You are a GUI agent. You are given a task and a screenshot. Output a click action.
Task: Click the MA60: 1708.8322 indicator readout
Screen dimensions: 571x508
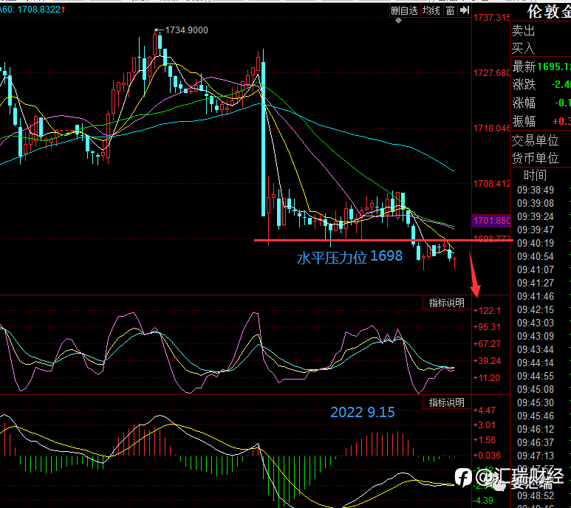pyautogui.click(x=31, y=10)
